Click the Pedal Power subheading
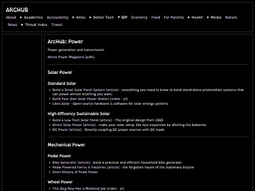 click(x=59, y=156)
